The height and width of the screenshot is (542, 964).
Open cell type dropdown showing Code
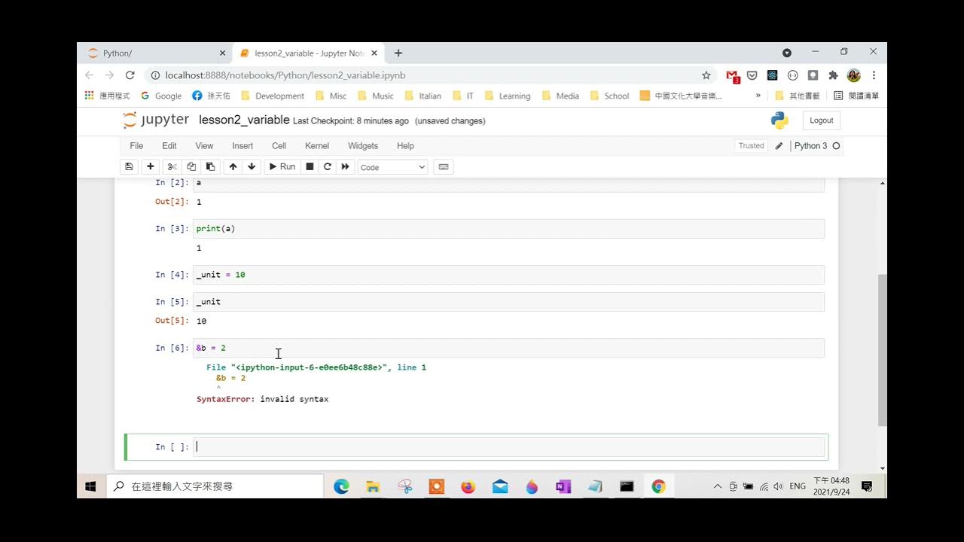(393, 167)
